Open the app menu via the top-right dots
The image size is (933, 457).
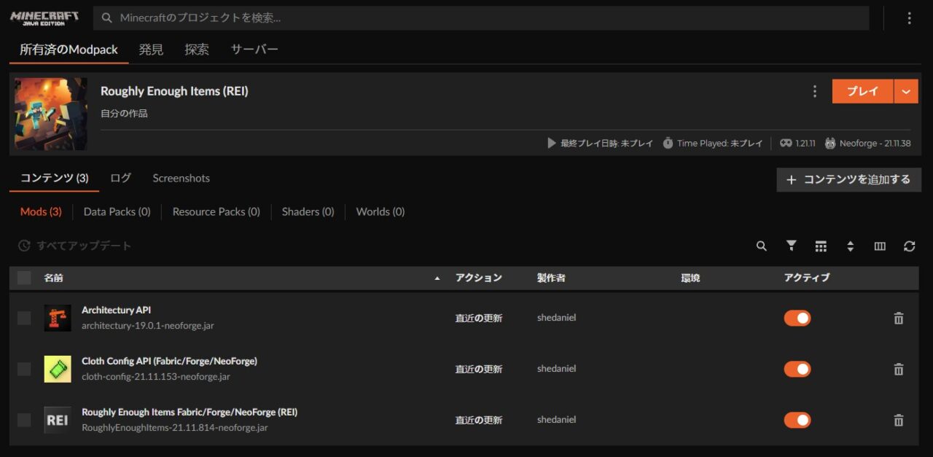909,17
